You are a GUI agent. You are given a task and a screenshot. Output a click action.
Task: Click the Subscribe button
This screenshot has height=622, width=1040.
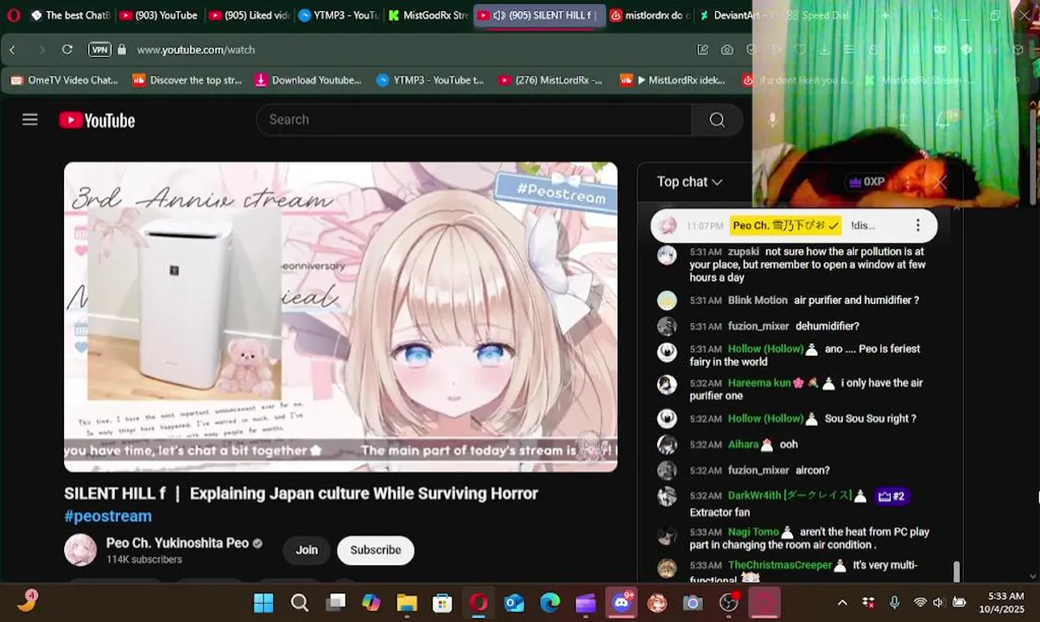tap(376, 550)
